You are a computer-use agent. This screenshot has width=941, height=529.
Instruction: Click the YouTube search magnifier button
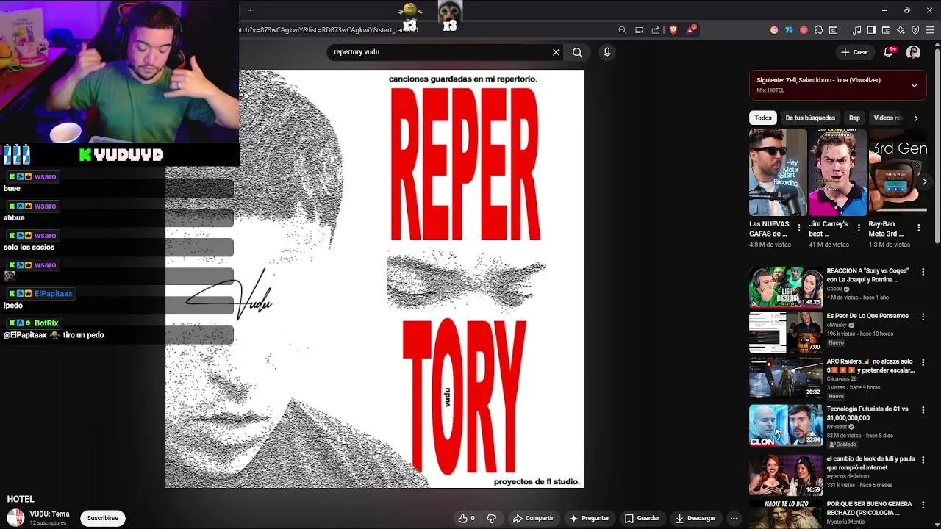click(x=577, y=52)
